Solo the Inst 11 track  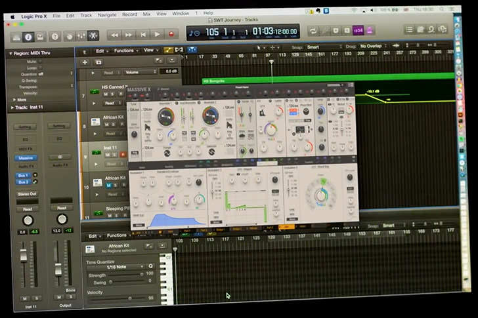point(115,155)
